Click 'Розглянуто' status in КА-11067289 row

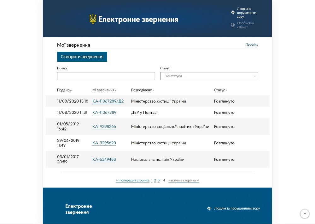(x=224, y=112)
